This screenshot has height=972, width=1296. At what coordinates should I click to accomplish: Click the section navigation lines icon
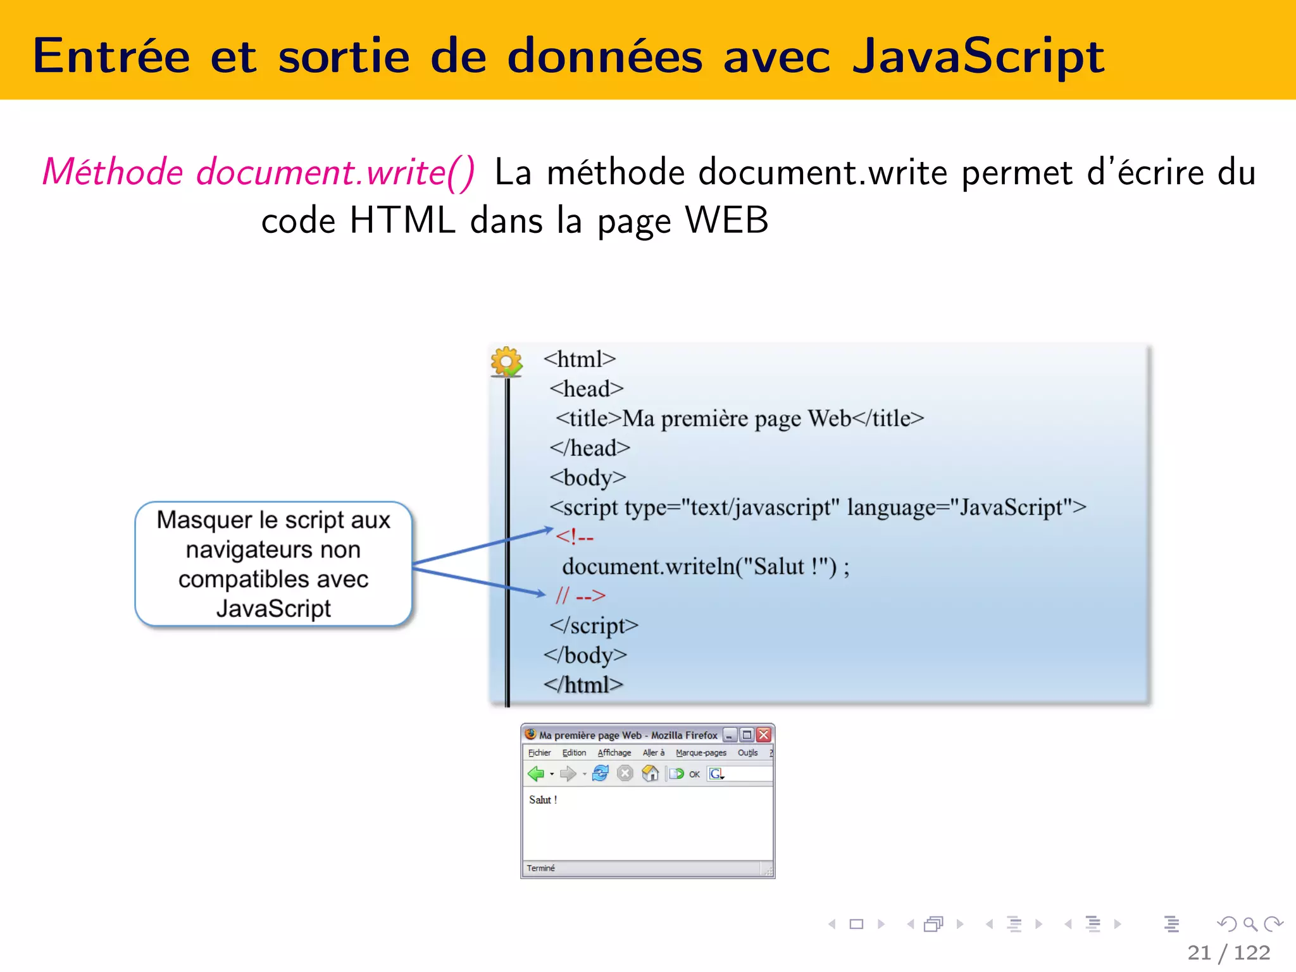1093,924
